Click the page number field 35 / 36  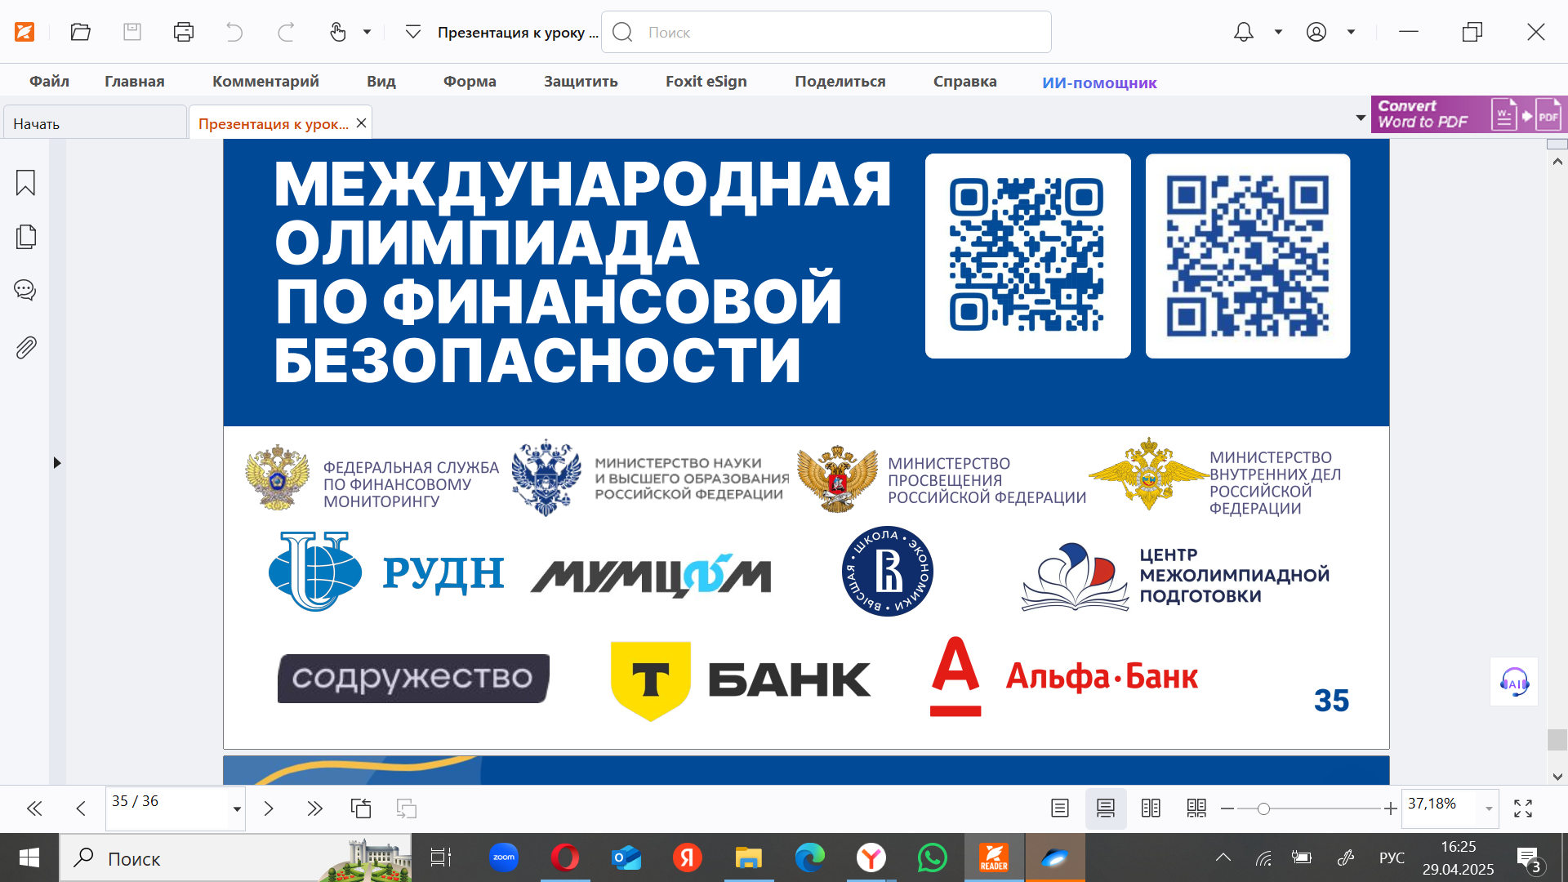coord(167,808)
